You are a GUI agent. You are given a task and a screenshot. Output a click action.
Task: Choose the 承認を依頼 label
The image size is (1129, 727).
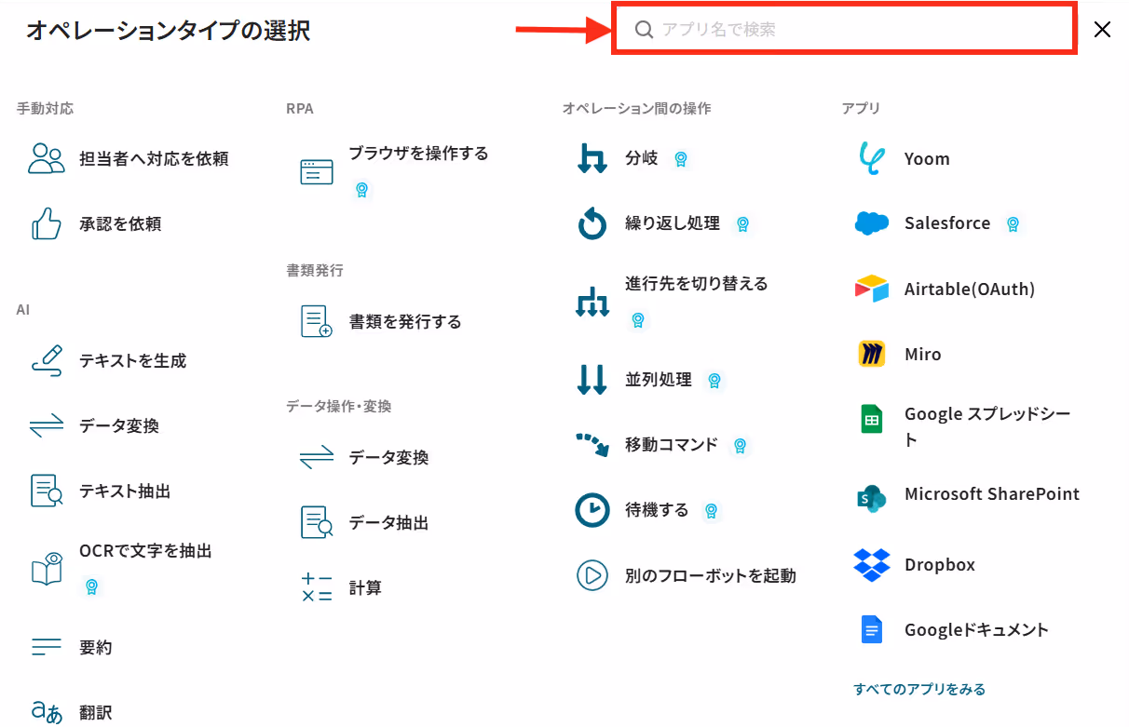(120, 224)
